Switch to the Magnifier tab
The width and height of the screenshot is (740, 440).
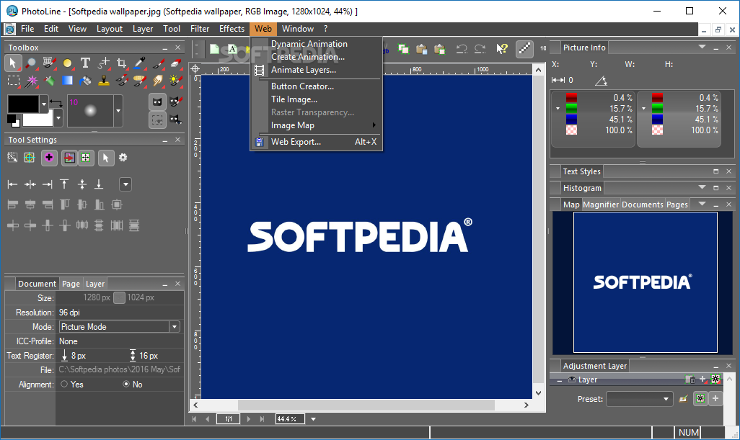(x=600, y=205)
